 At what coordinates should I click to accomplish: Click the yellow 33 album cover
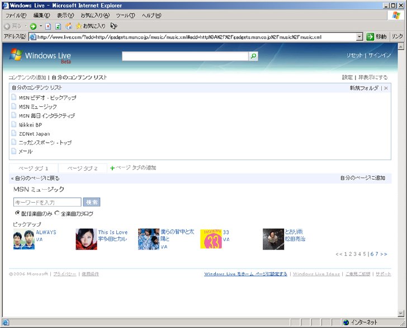(x=211, y=239)
